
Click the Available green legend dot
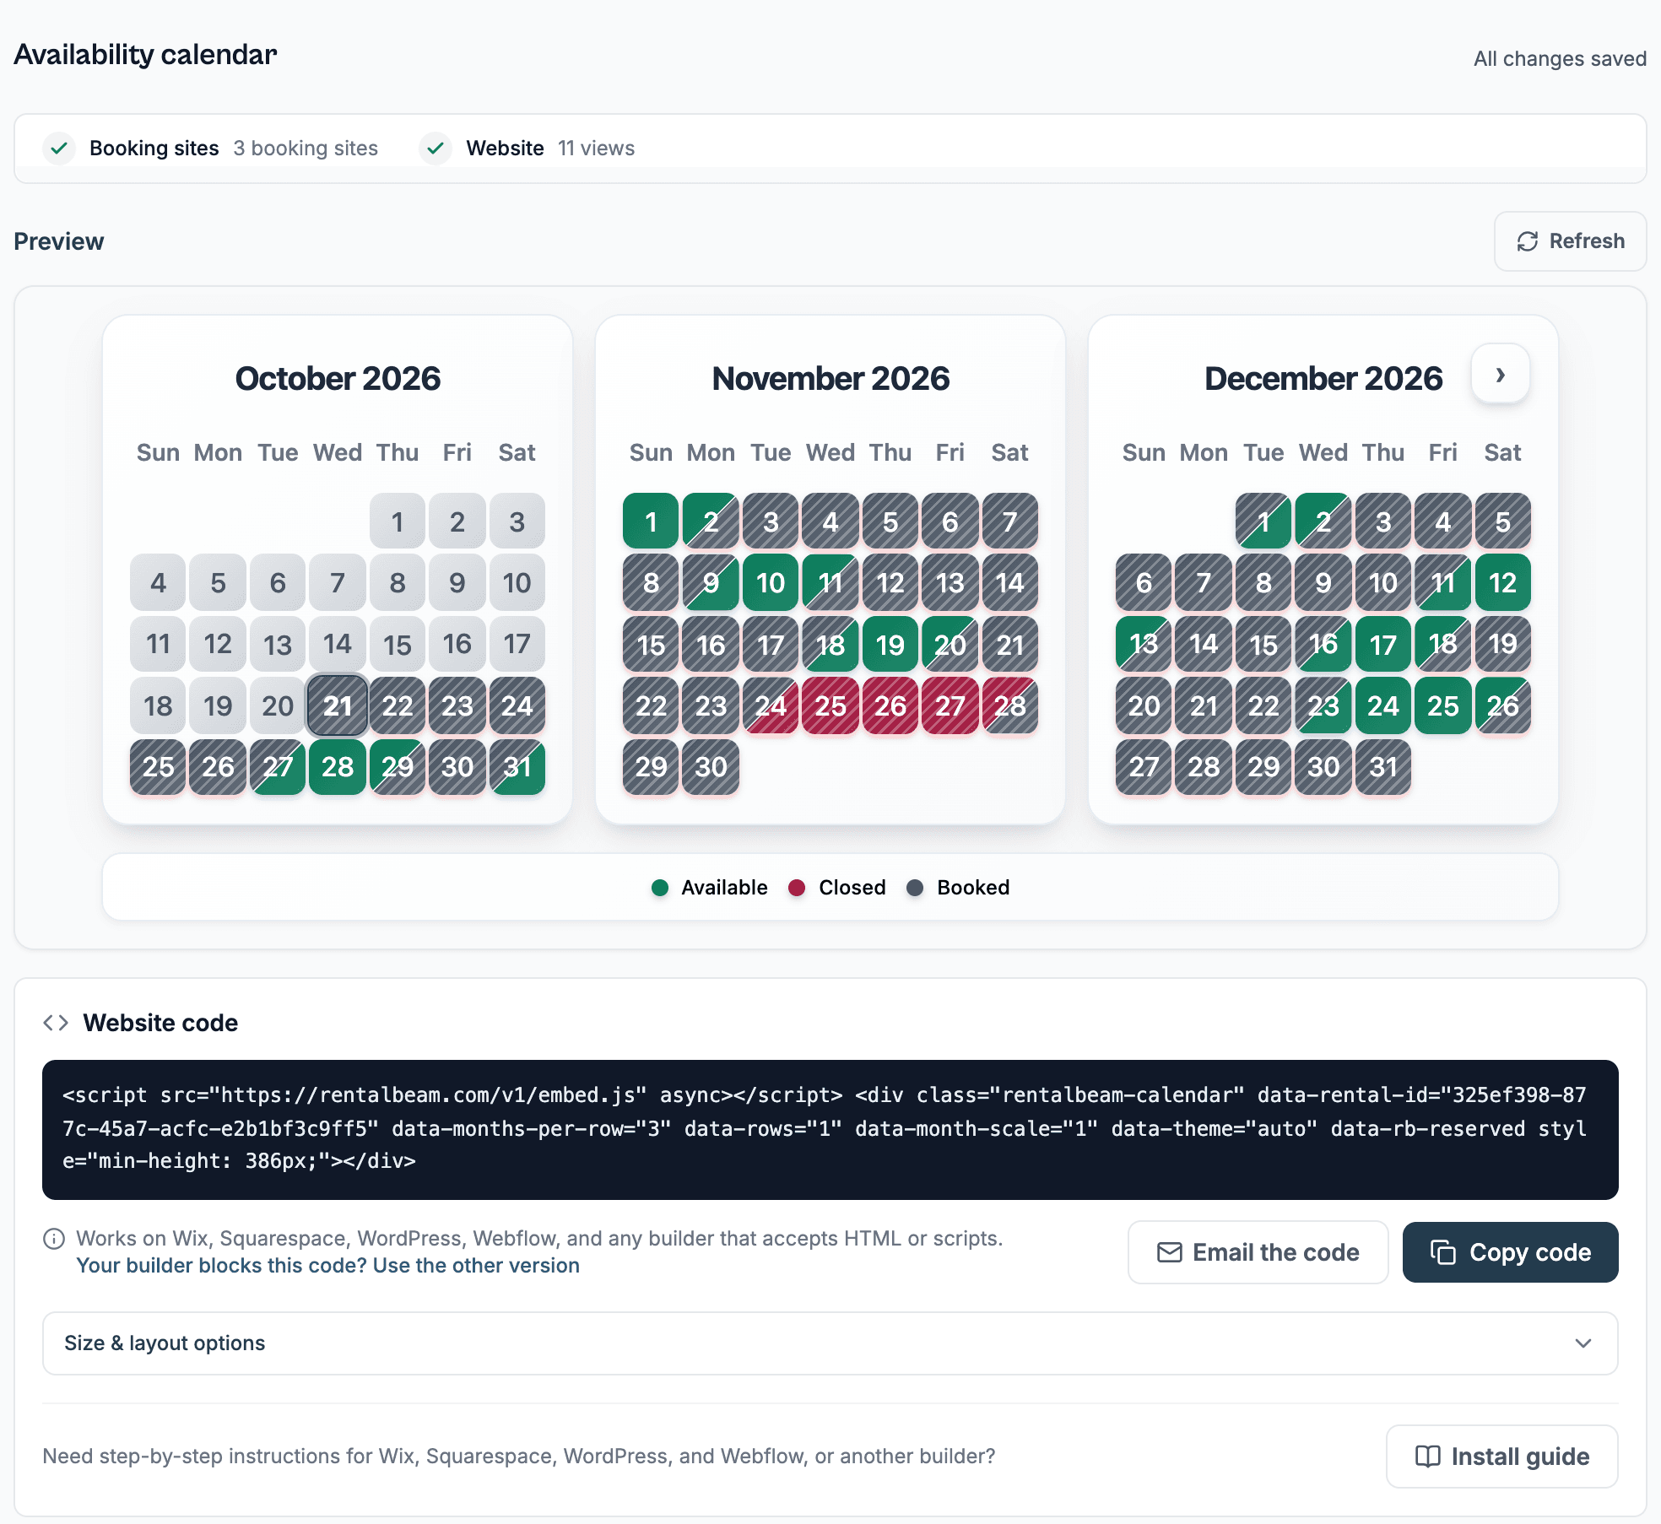tap(660, 888)
